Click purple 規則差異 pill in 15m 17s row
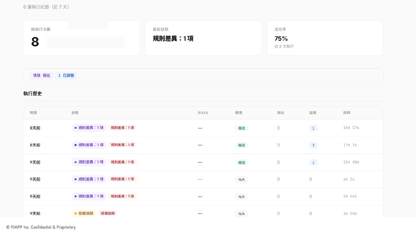Viewport: 416px width, 234px height. coord(89,128)
